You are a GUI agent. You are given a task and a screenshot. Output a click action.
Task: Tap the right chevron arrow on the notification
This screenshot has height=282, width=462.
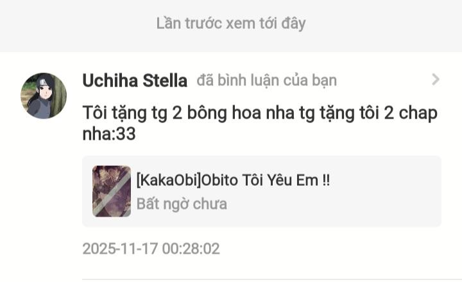(436, 79)
